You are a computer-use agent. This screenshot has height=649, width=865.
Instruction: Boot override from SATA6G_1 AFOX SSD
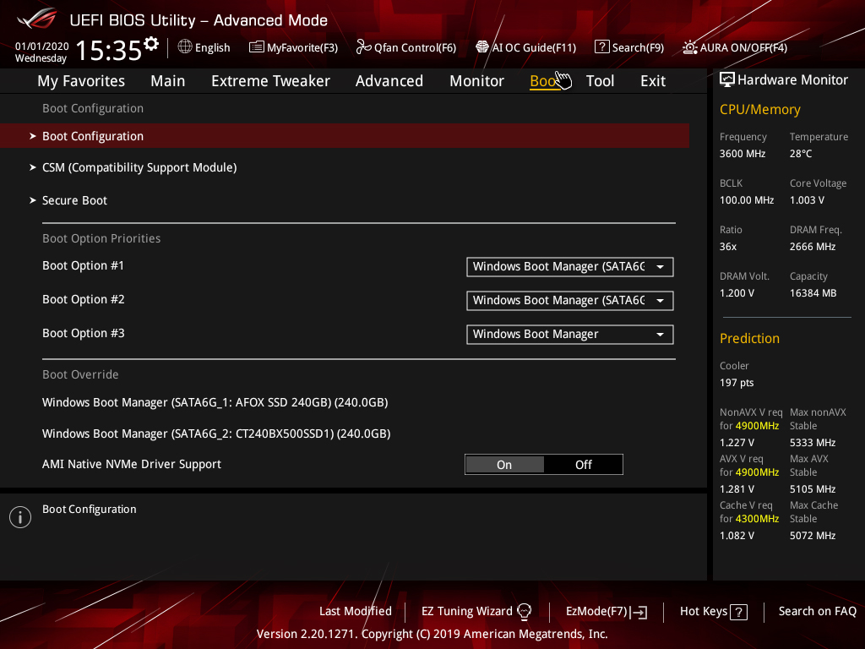point(215,402)
